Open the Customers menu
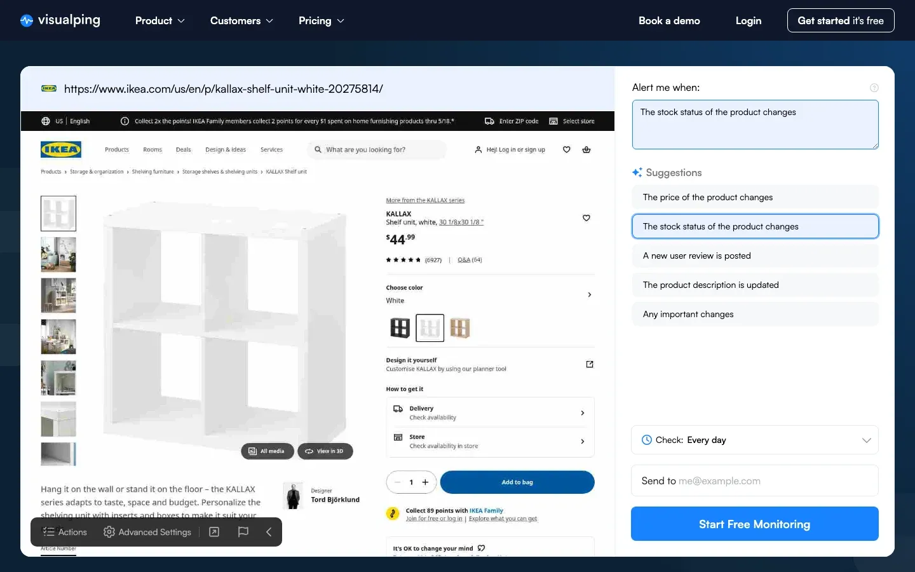This screenshot has width=915, height=572. point(241,21)
